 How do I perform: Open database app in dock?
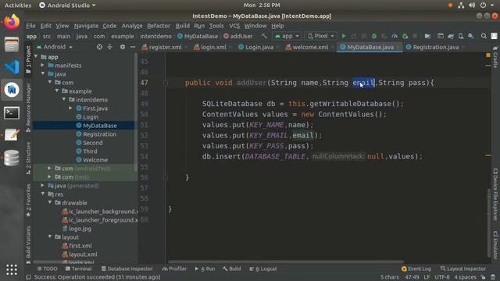coord(12,158)
